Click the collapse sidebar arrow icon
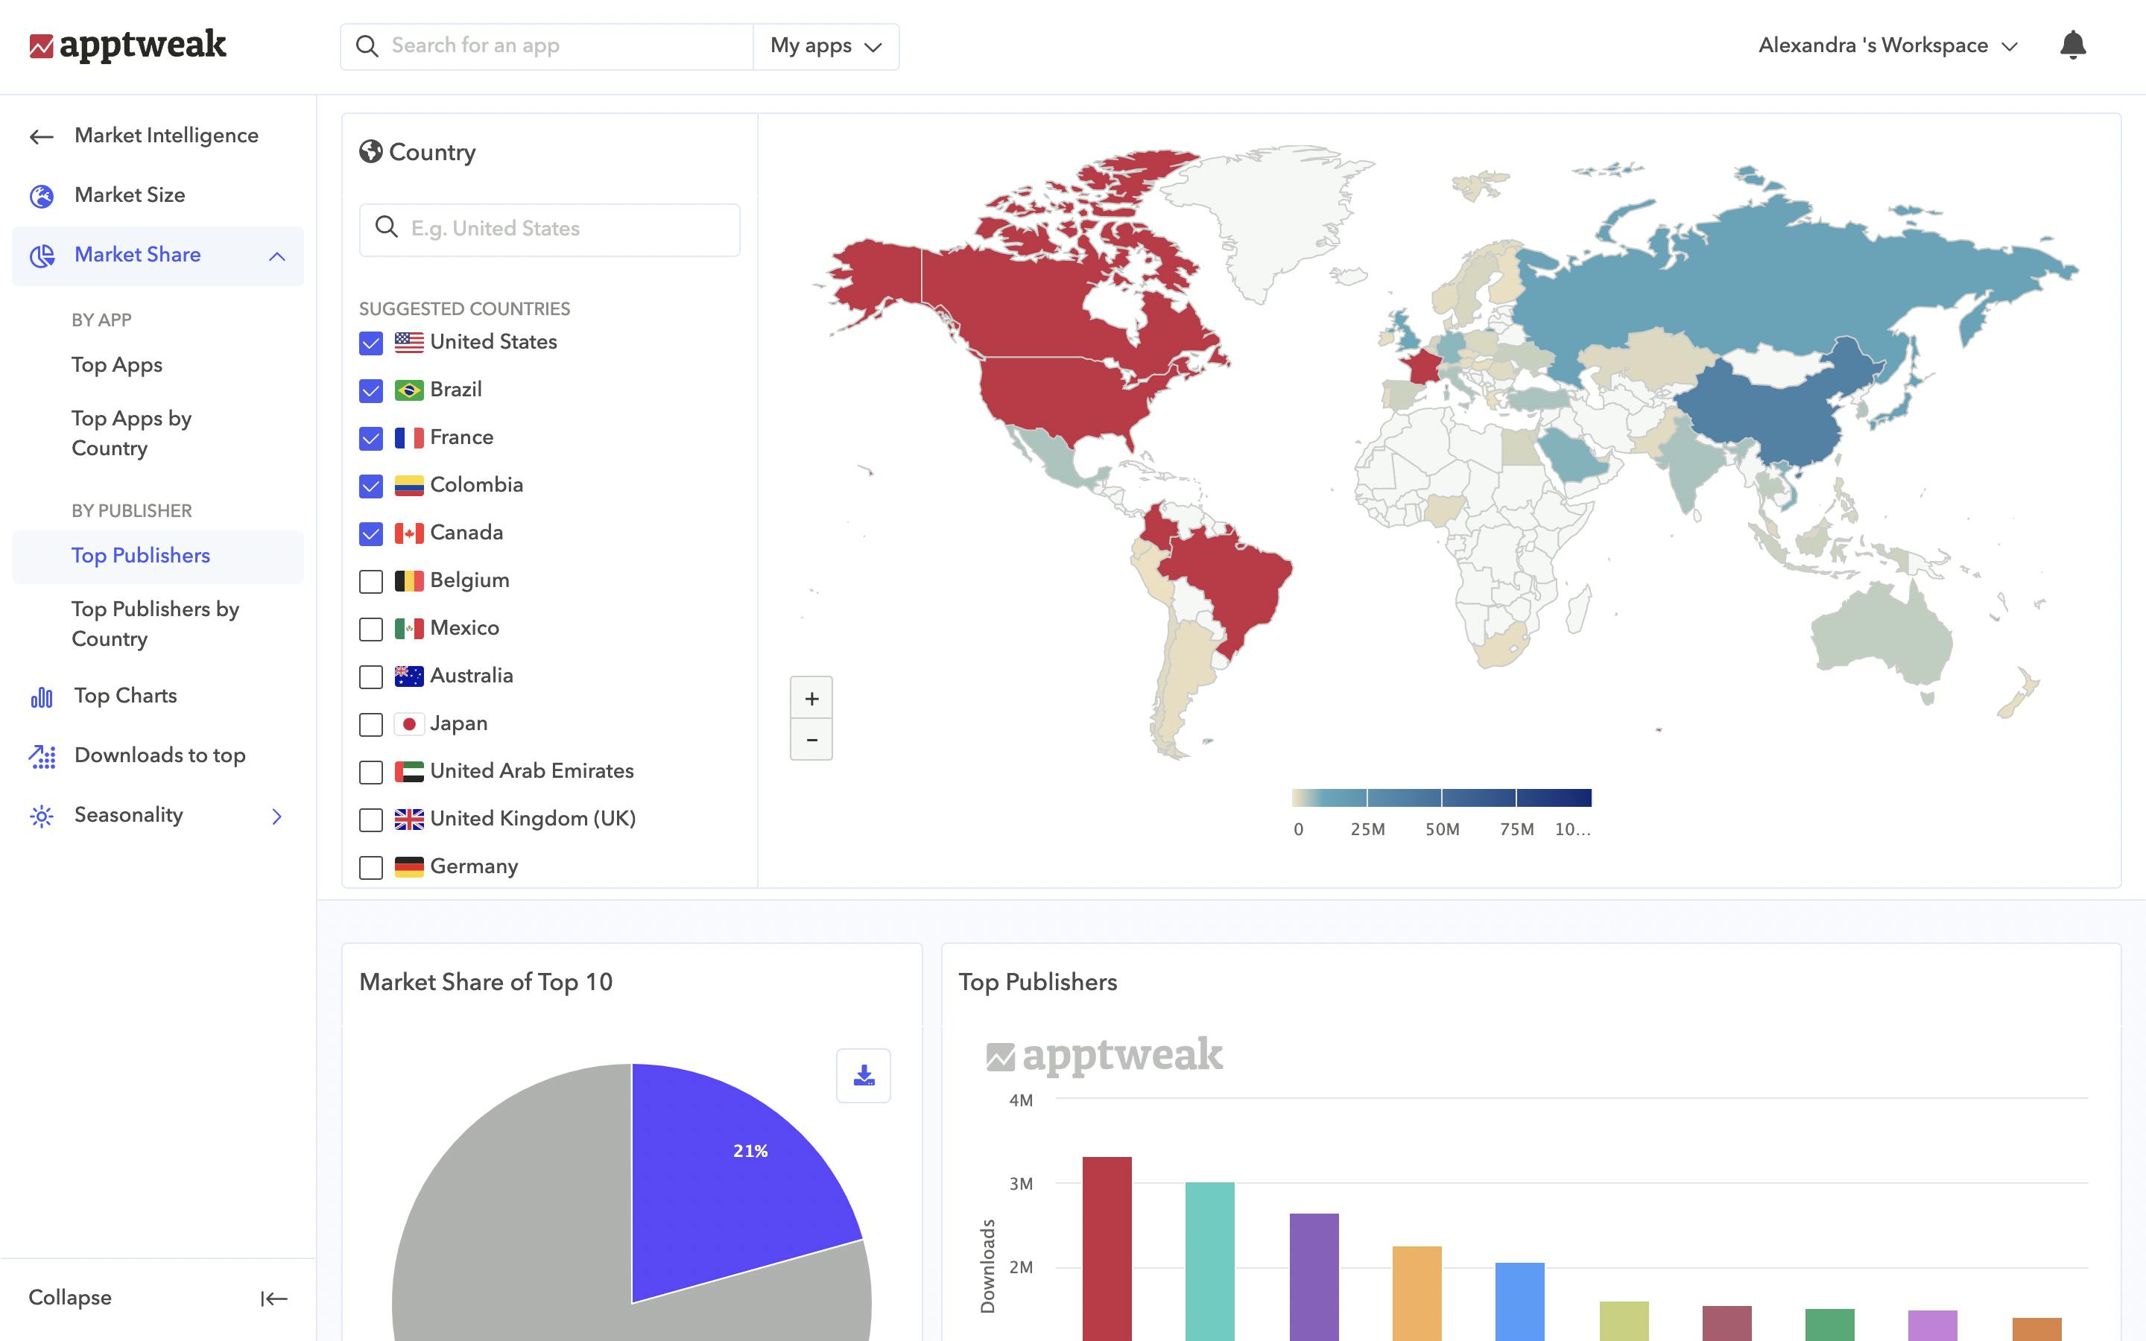Viewport: 2146px width, 1341px height. pyautogui.click(x=273, y=1299)
